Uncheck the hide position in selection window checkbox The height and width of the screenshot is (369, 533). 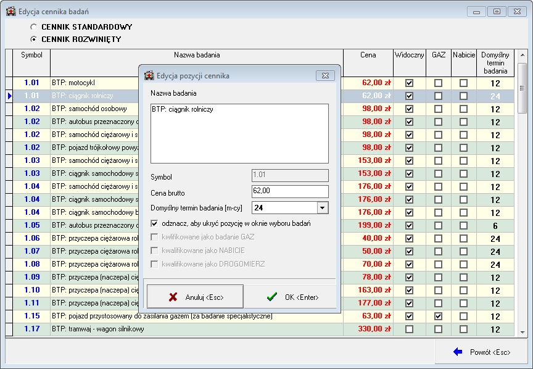point(155,223)
